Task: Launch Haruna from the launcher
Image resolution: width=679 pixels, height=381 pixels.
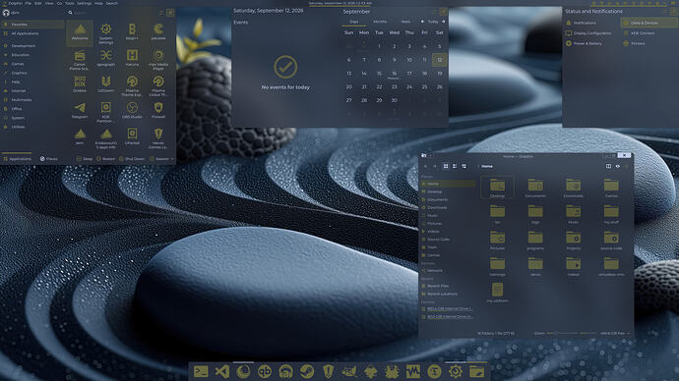Action: (x=132, y=59)
